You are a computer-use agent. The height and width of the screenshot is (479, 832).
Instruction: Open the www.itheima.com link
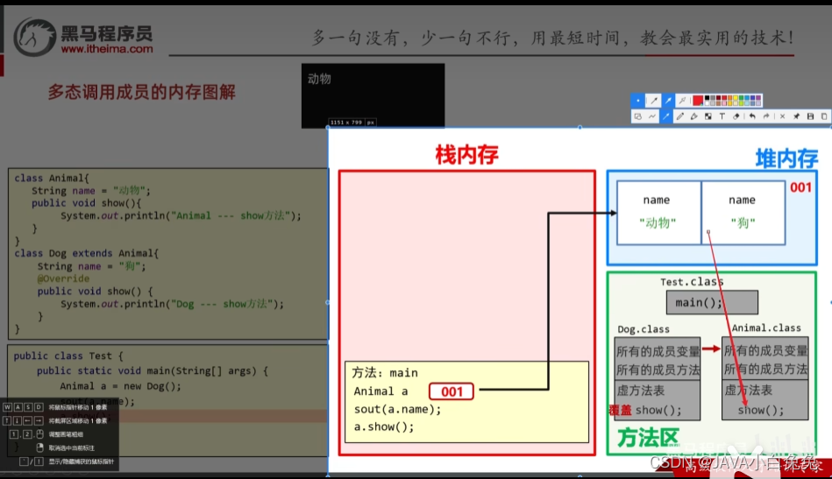pos(107,49)
